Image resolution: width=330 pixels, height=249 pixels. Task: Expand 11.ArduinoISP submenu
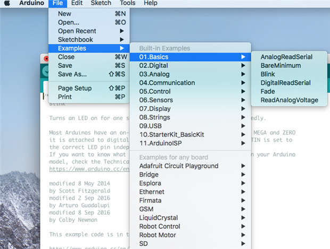coord(190,143)
